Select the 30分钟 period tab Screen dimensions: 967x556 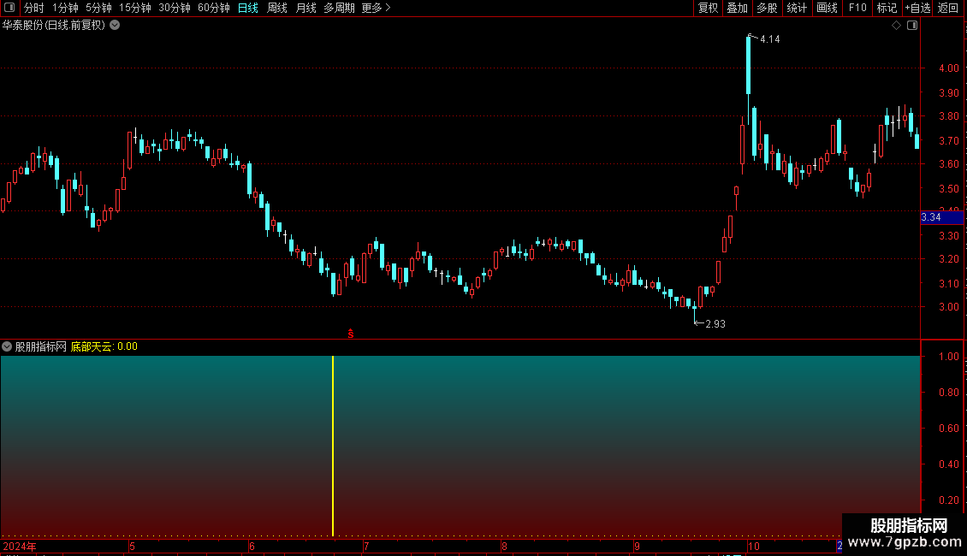pos(174,8)
